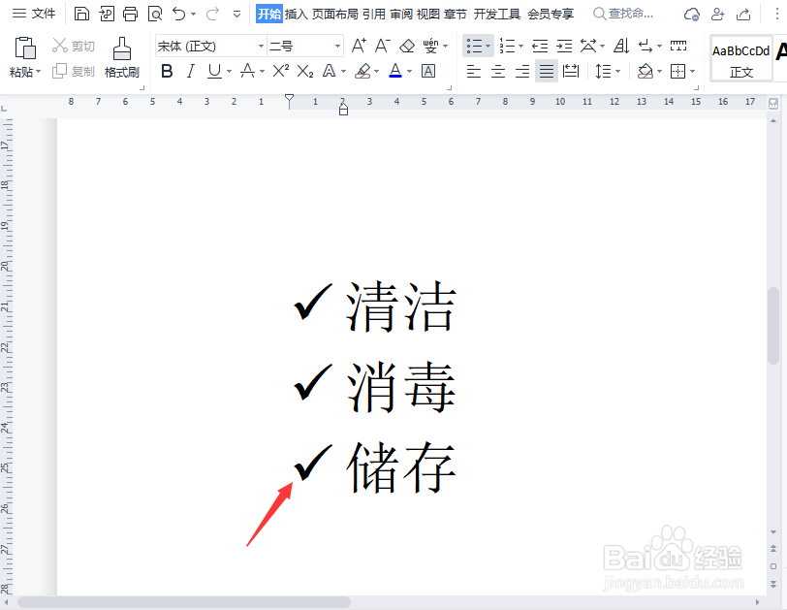Click the Clear Formatting eraser icon
Viewport: 787px width, 610px height.
pyautogui.click(x=406, y=45)
